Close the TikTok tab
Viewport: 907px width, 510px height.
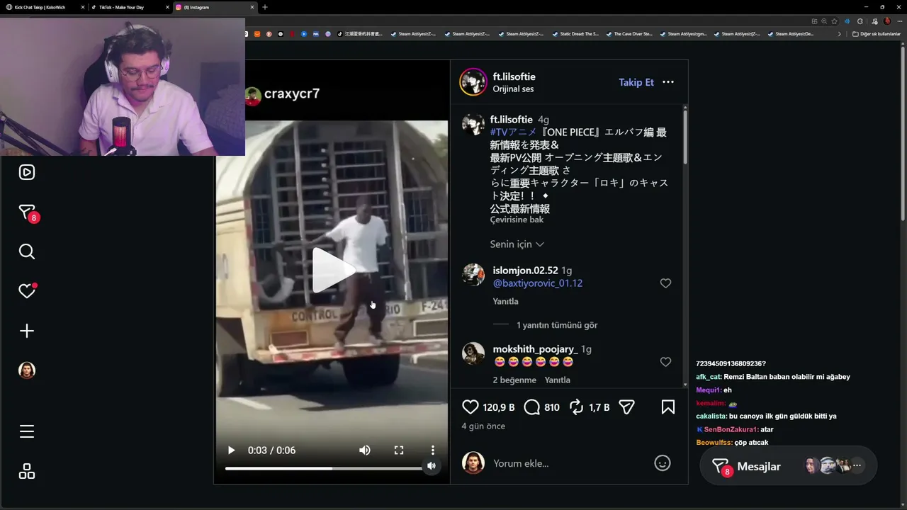click(x=167, y=7)
